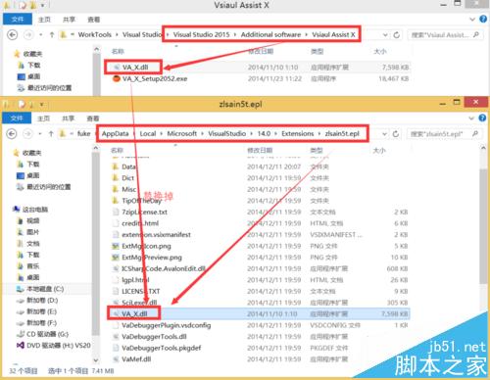Click sidebar scroll-down arrow in zlsain5t.epl window
Image resolution: width=490 pixels, height=380 pixels.
coord(96,360)
